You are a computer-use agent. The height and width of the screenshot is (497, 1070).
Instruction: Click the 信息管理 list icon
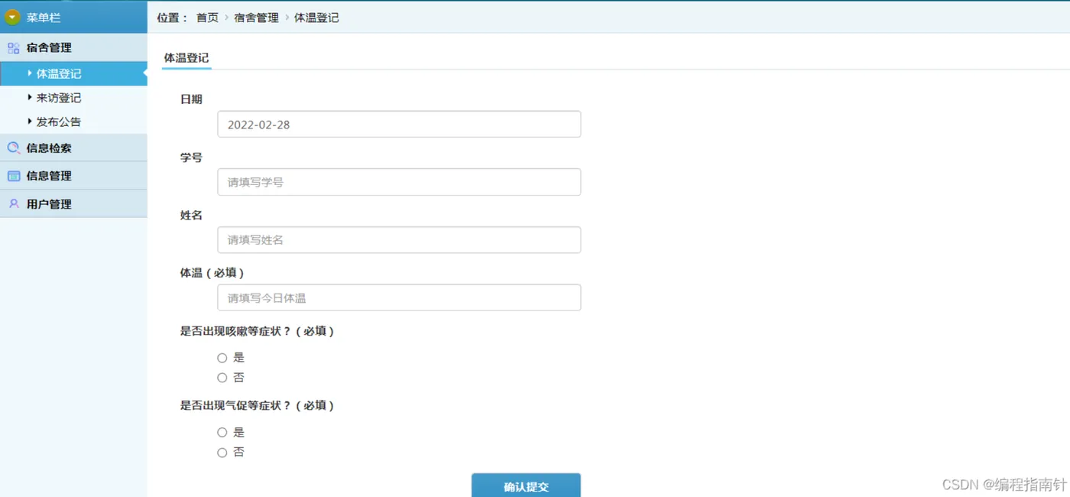pyautogui.click(x=14, y=176)
